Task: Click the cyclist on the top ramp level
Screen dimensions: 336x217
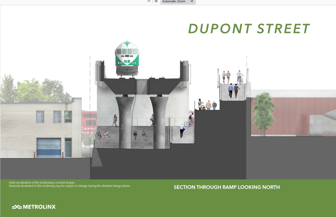Action: 239,77
